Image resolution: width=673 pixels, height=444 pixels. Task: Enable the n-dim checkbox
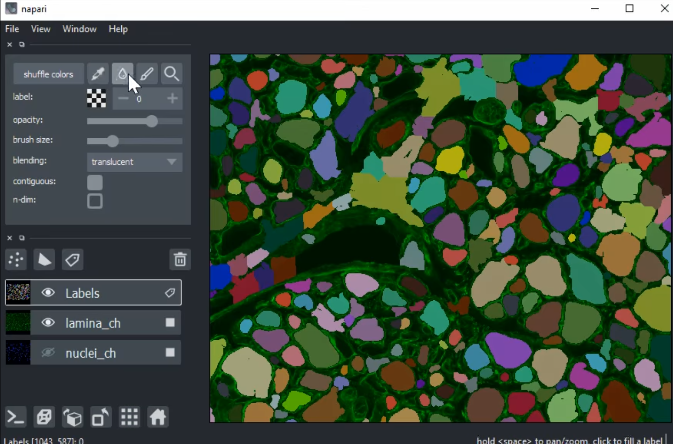coord(95,201)
